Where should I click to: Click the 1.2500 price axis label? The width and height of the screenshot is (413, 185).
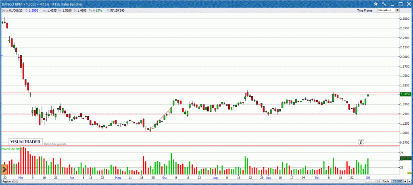click(405, 114)
